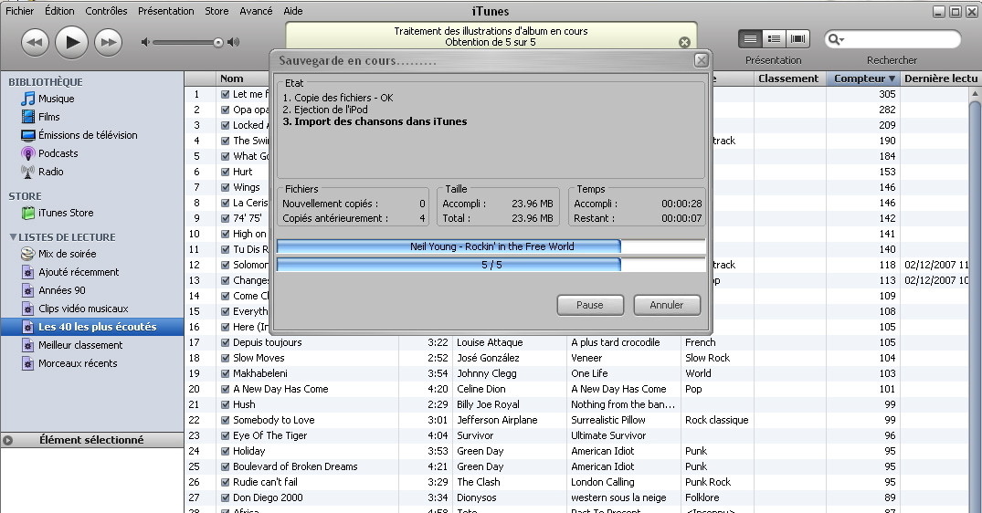Select the London Calling album cell
Image resolution: width=982 pixels, height=513 pixels.
pos(603,482)
